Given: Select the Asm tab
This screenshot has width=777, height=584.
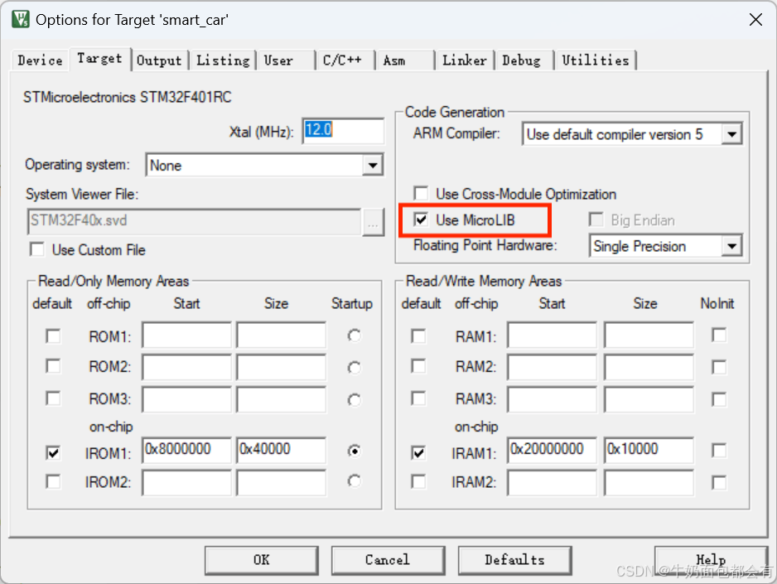Looking at the screenshot, I should (404, 60).
